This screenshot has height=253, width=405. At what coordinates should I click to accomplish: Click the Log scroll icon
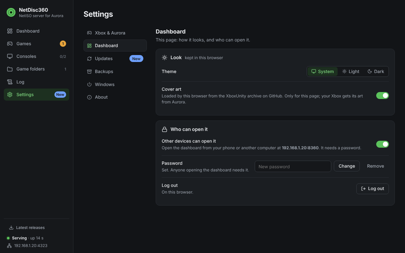coord(10,82)
